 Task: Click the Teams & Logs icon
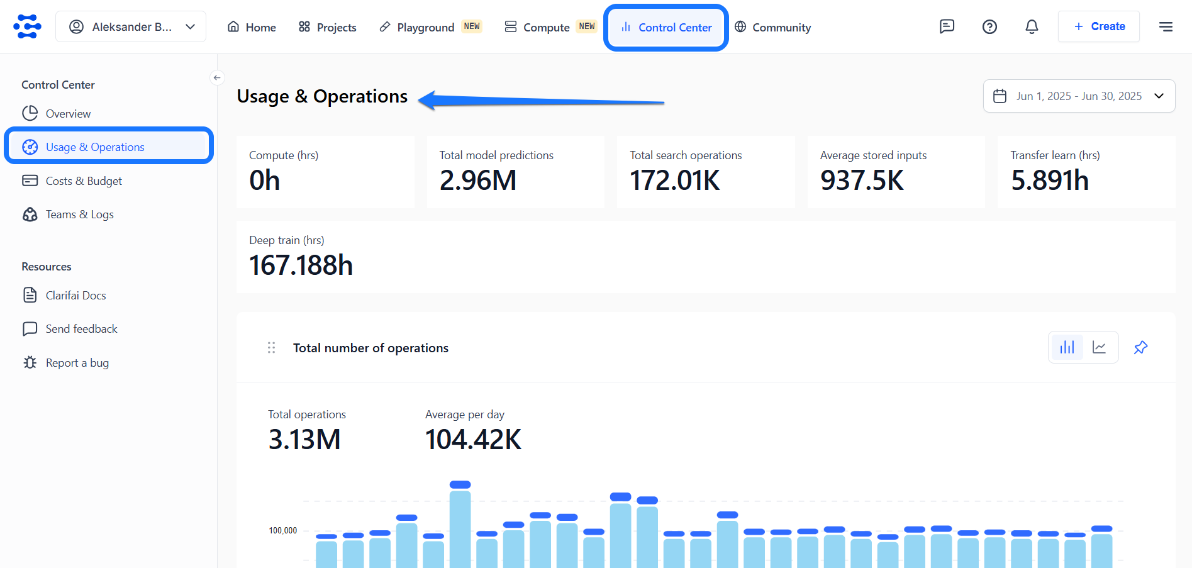30,214
